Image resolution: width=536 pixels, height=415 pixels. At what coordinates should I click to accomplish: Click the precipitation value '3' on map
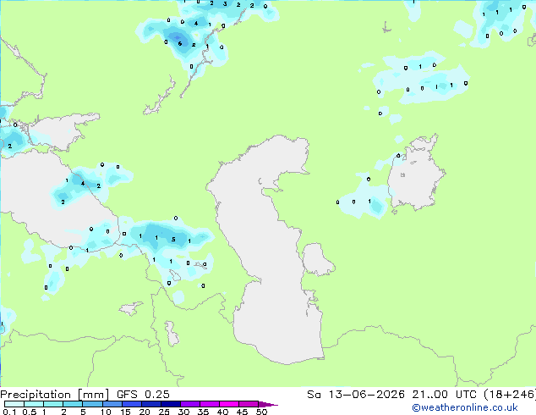[225, 4]
